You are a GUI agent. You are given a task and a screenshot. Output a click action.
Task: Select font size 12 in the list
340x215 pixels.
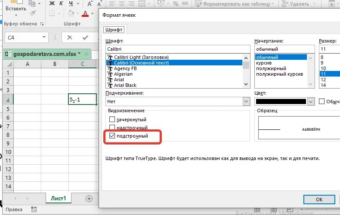click(x=323, y=80)
